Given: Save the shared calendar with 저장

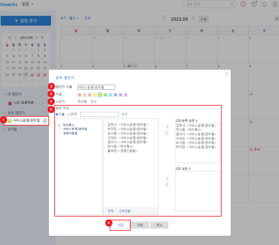Looking at the screenshot, I should tap(120, 225).
